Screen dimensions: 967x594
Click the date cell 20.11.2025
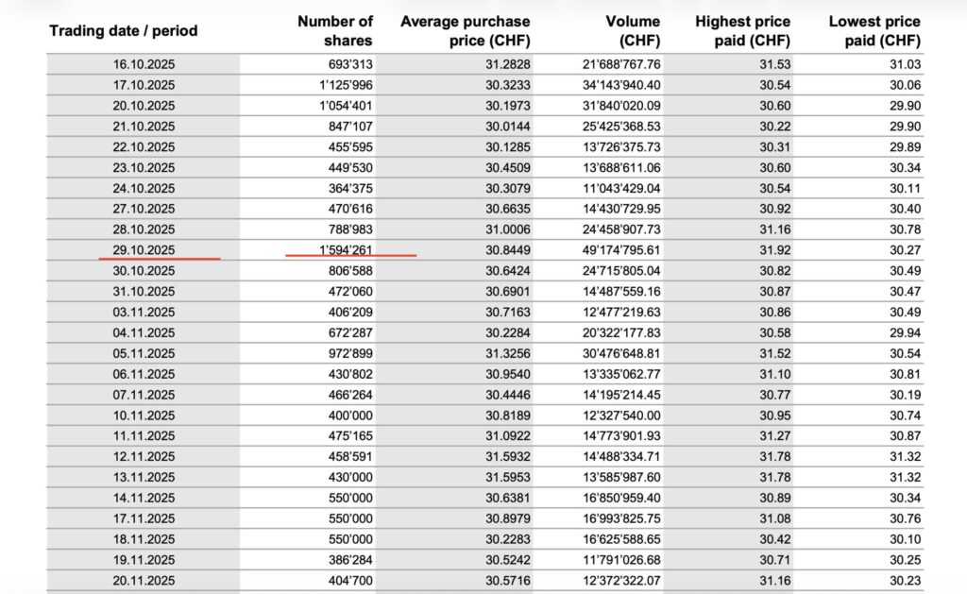142,579
